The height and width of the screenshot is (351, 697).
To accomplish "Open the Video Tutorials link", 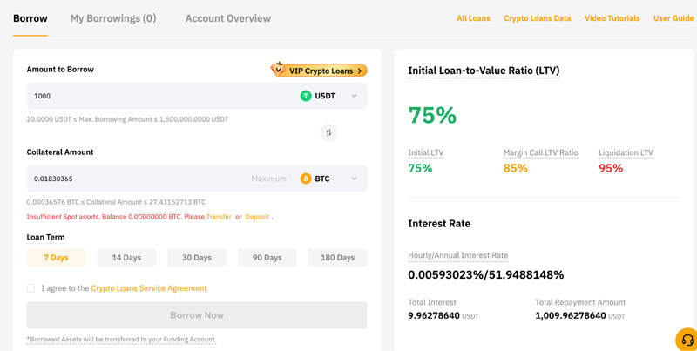I will coord(612,18).
